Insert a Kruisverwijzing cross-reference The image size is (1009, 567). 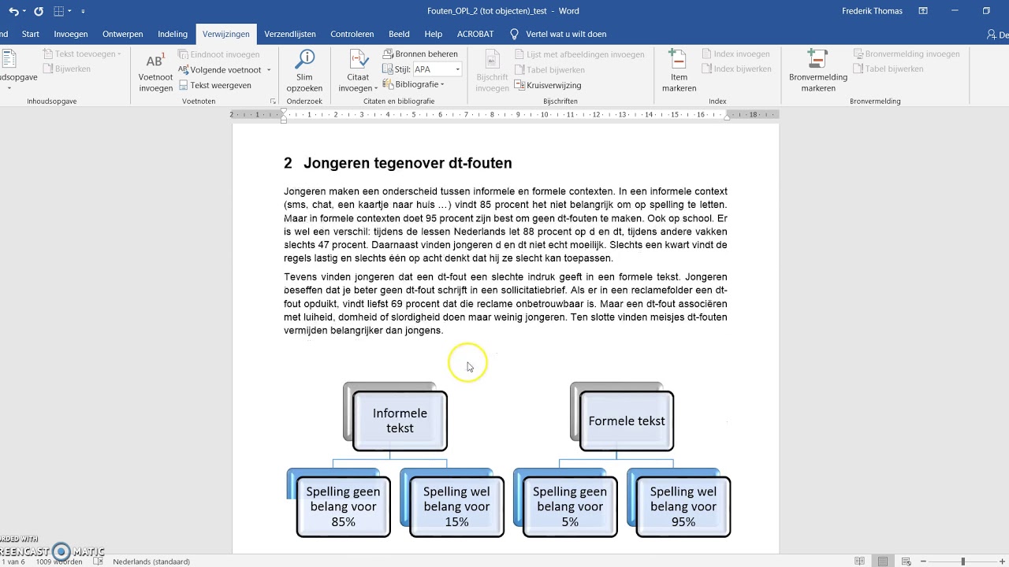click(548, 85)
